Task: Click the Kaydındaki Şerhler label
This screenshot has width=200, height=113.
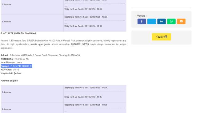Action: pyautogui.click(x=11, y=73)
